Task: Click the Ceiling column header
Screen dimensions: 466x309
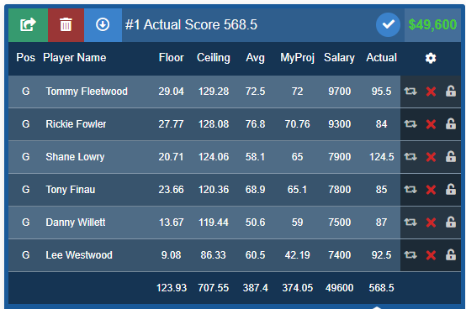Action: click(214, 58)
